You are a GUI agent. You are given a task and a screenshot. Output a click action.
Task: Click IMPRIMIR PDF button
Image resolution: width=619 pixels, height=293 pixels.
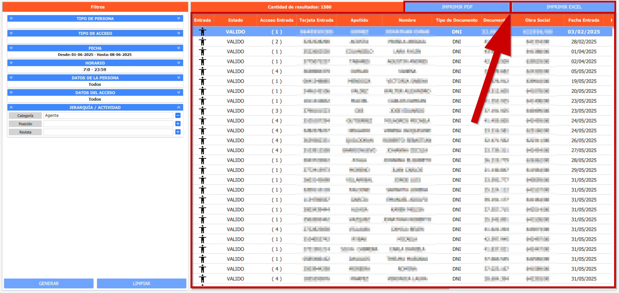(x=457, y=7)
